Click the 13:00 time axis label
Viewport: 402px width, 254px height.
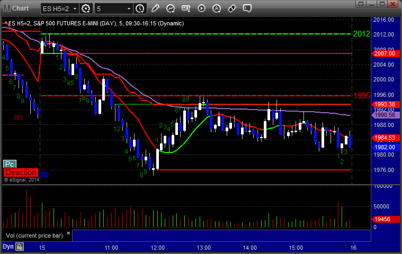click(203, 248)
